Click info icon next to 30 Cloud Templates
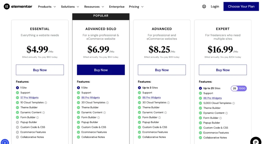Screen dimensions: 262x144 (x=169, y=103)
